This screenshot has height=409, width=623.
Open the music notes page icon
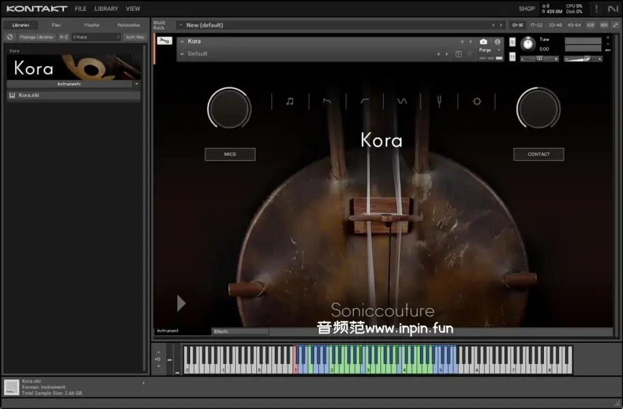click(290, 102)
